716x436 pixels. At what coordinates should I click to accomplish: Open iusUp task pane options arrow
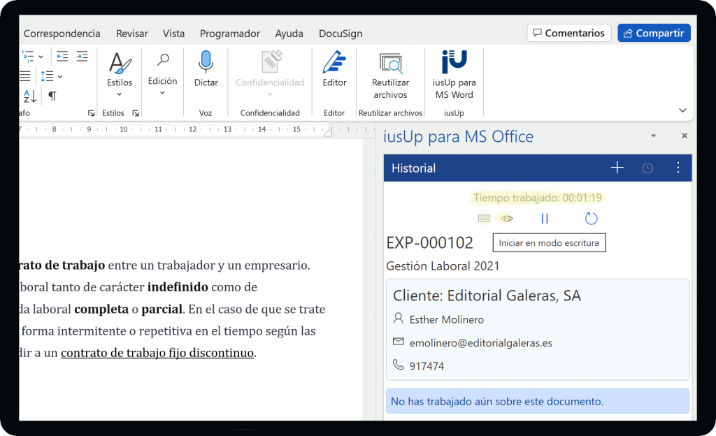pyautogui.click(x=654, y=136)
